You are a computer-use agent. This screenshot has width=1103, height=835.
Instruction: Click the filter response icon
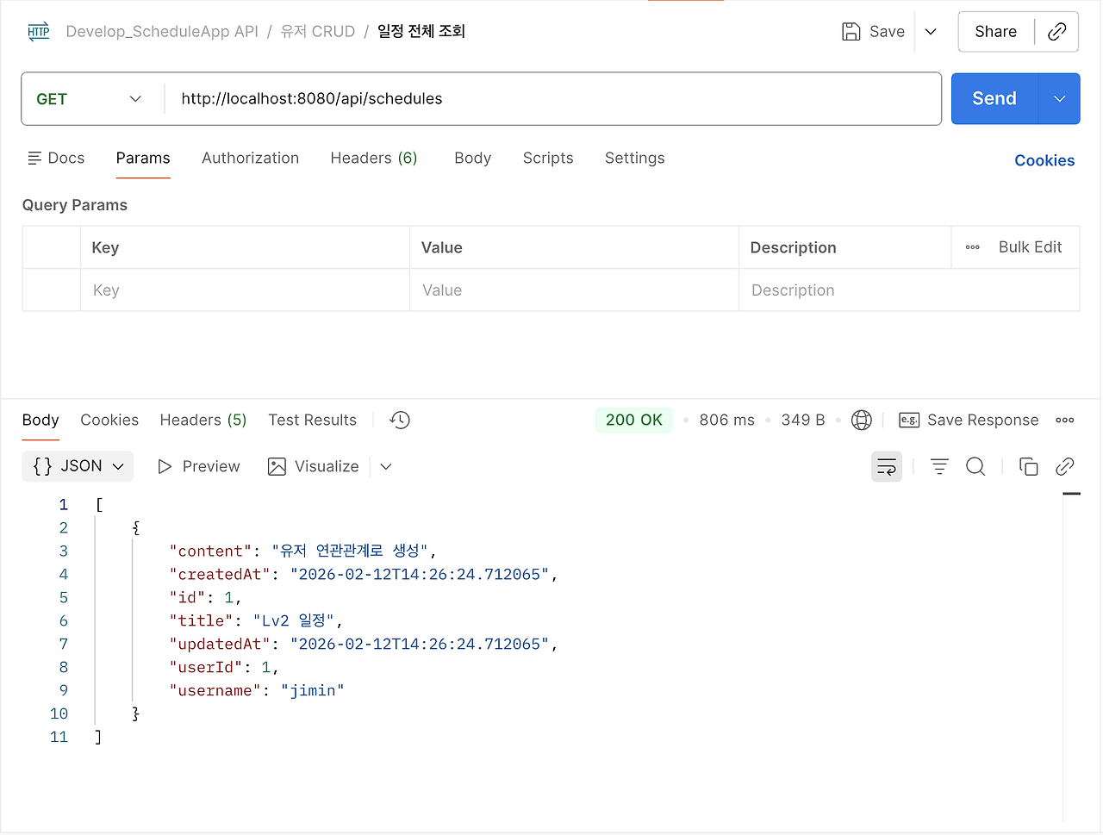coord(939,466)
